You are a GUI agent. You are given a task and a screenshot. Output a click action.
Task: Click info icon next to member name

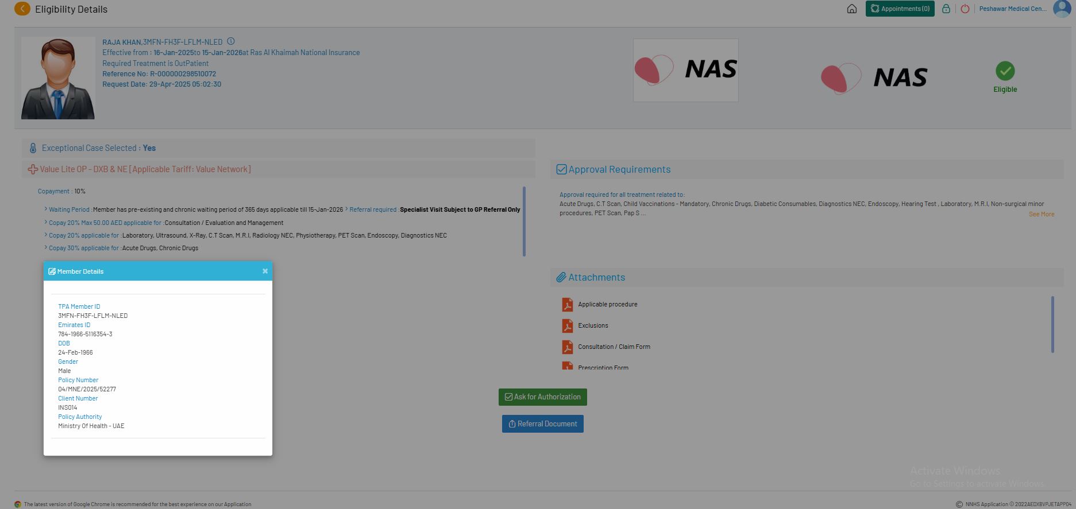click(x=231, y=41)
